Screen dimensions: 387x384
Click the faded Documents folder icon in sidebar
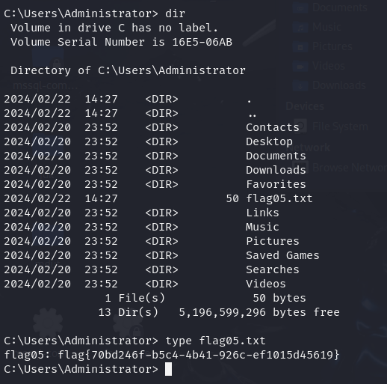click(x=300, y=7)
